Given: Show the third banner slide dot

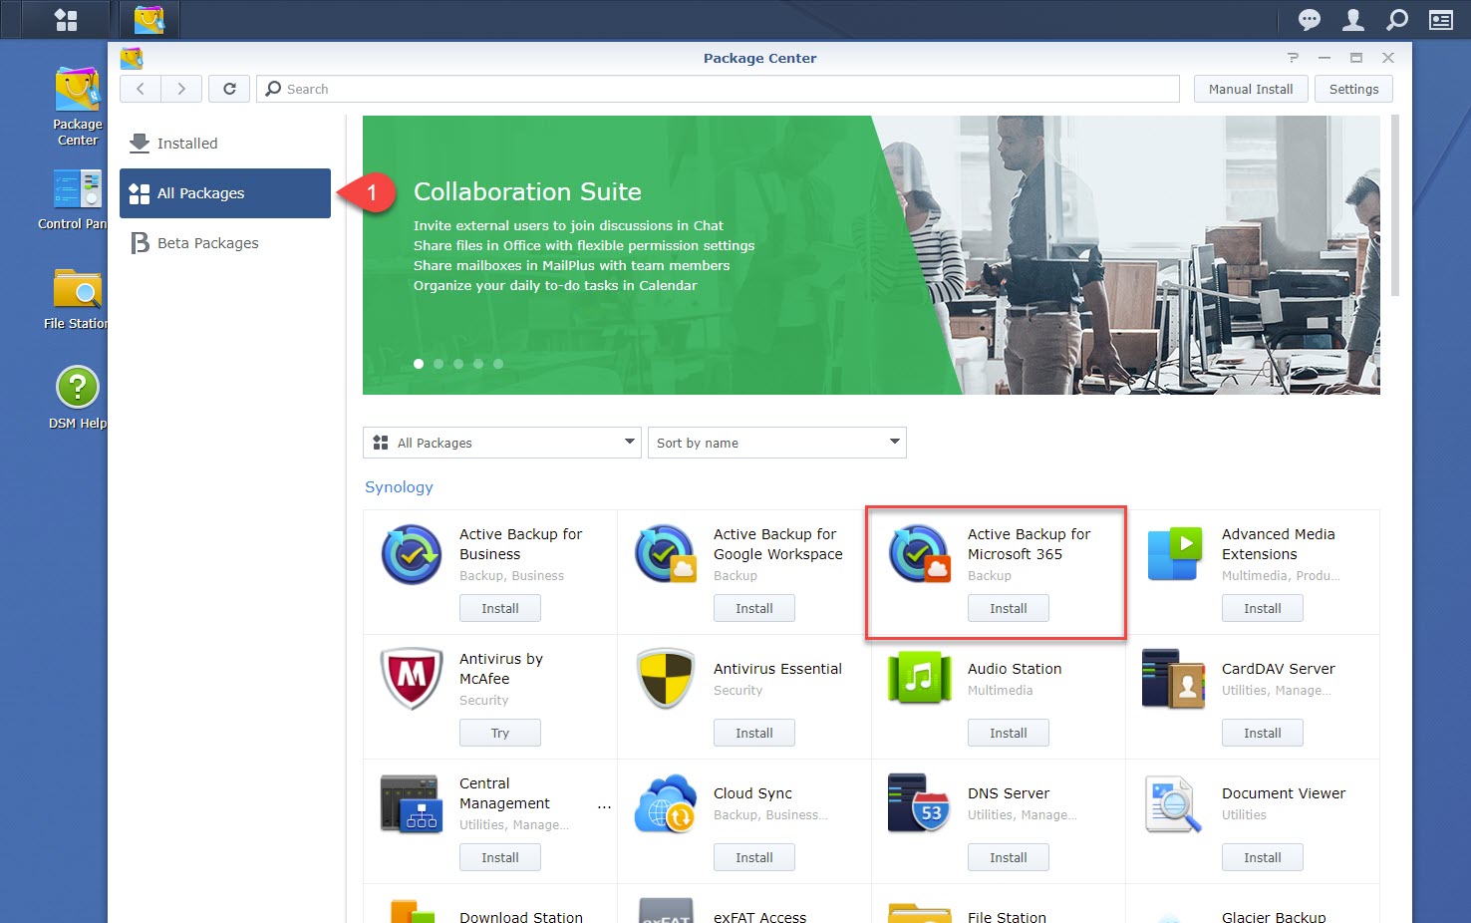Looking at the screenshot, I should coord(458,364).
